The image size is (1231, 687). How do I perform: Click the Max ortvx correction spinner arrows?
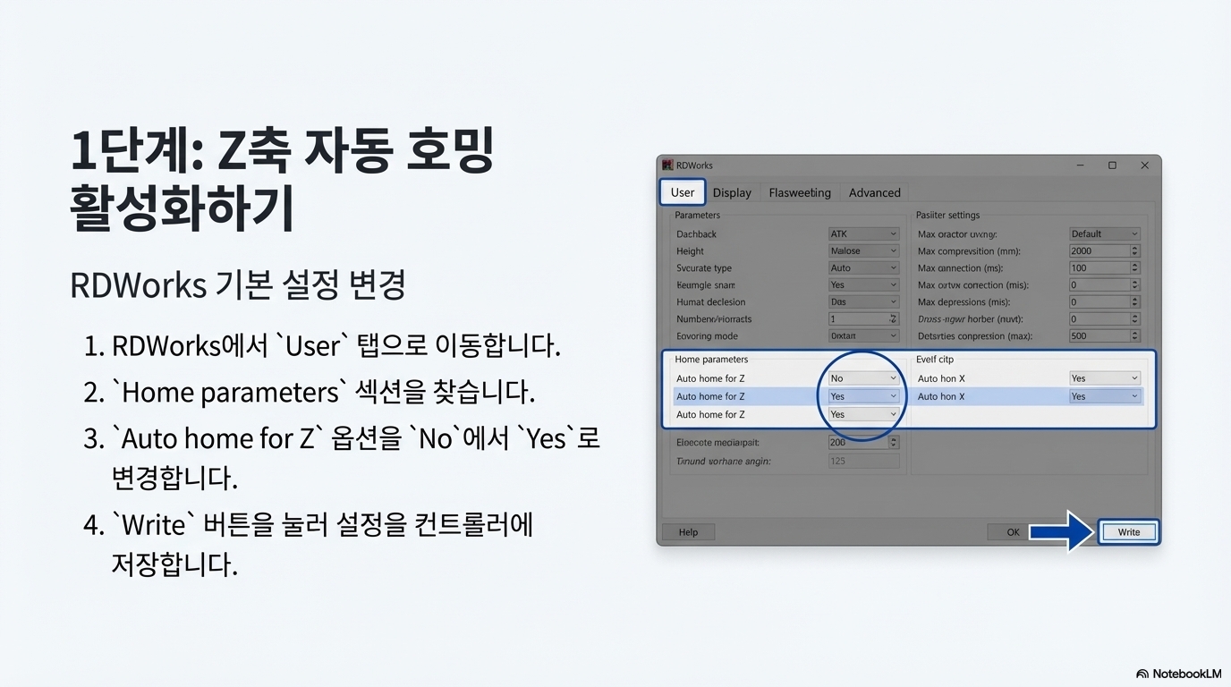tap(1135, 284)
